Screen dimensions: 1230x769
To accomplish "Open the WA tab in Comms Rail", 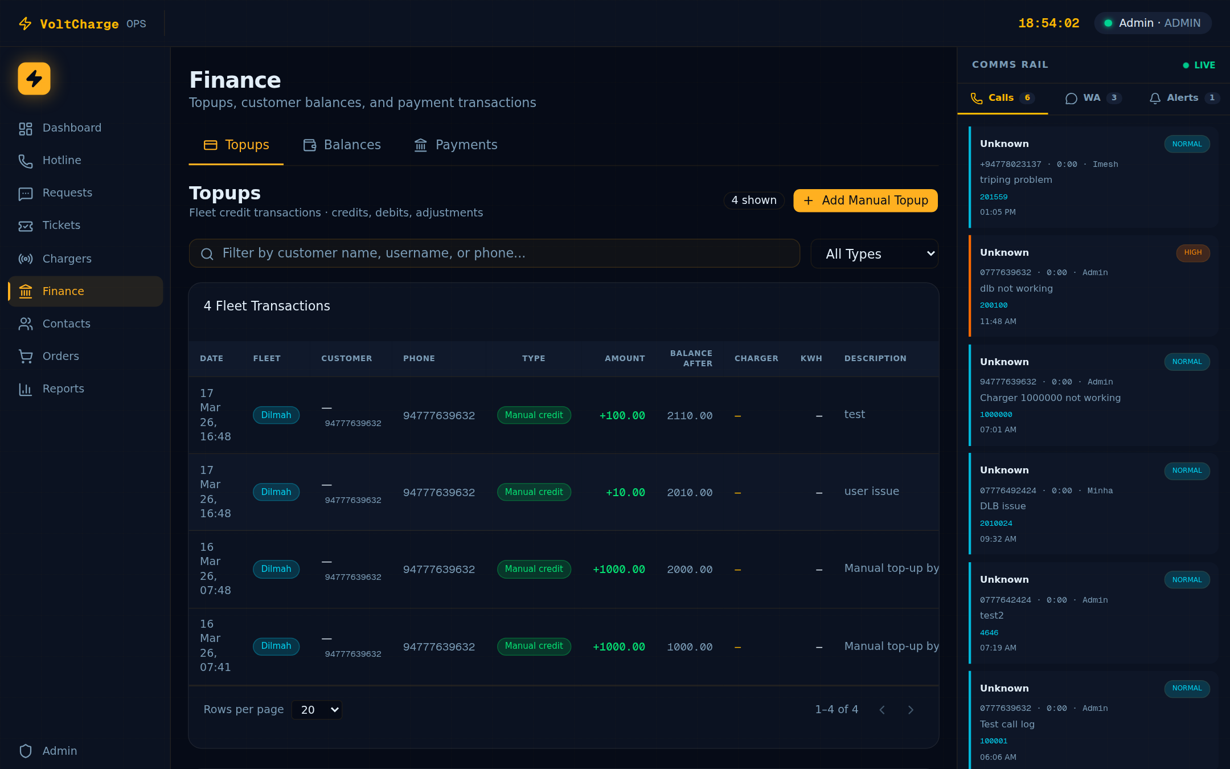I will [1092, 98].
